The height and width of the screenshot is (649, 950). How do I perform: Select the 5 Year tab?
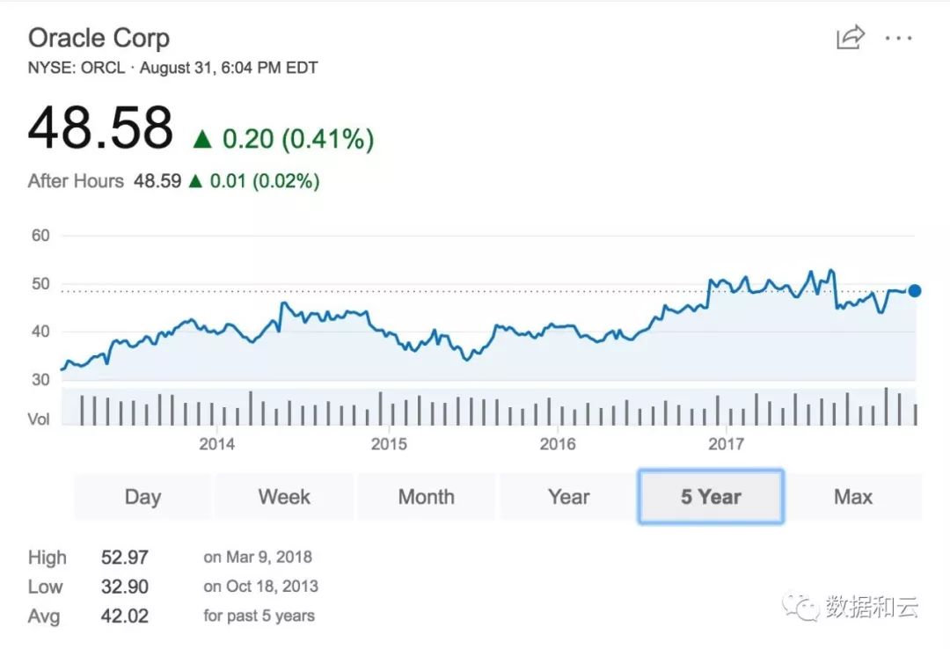711,497
